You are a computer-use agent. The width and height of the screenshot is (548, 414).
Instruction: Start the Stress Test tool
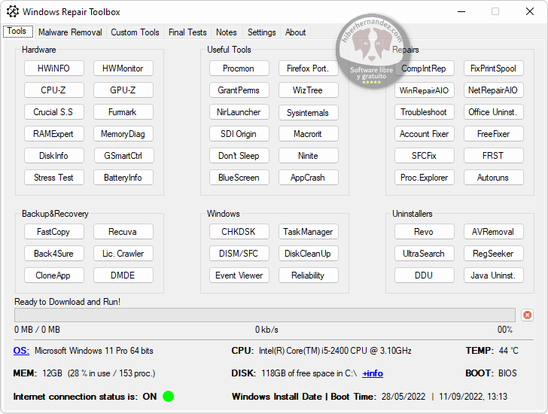tap(54, 178)
